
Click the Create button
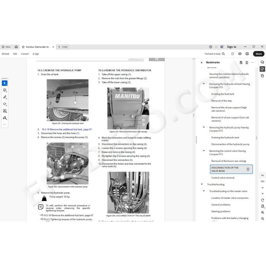coord(63,47)
